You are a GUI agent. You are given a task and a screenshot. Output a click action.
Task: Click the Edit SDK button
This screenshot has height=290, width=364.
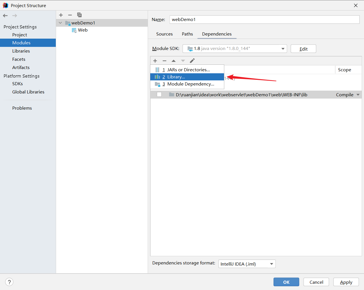click(303, 49)
